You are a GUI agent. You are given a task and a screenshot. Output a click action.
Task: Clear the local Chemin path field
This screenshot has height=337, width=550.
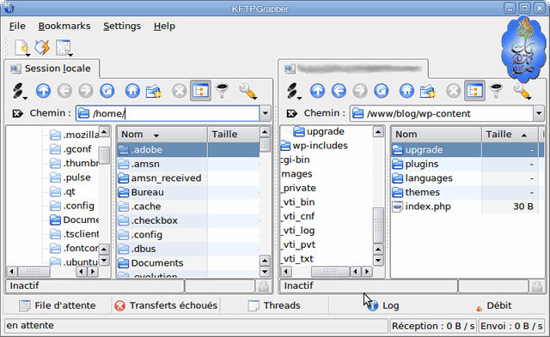click(17, 113)
